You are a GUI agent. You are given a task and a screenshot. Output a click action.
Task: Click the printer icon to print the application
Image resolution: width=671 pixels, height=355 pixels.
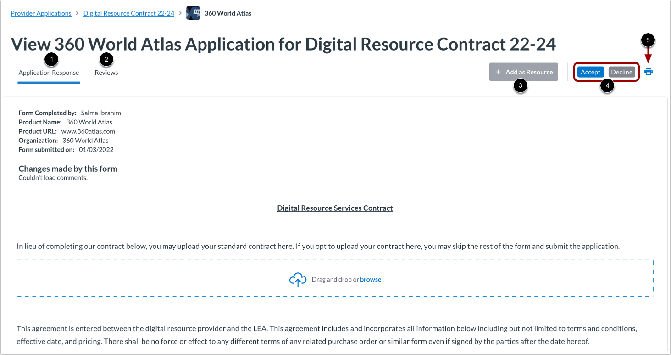(649, 71)
